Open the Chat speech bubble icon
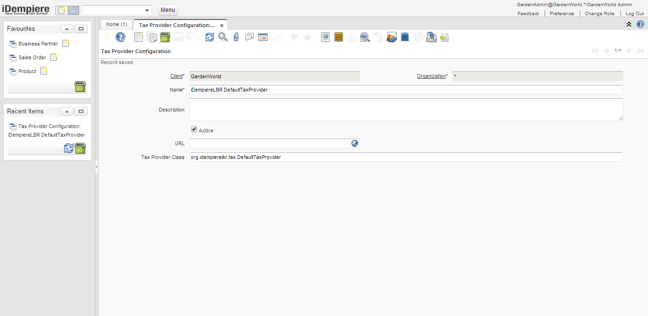Screen dimensions: 648x316 pos(250,37)
